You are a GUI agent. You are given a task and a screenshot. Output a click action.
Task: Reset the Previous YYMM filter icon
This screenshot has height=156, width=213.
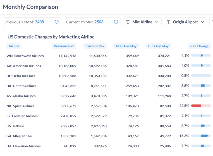click(x=56, y=22)
